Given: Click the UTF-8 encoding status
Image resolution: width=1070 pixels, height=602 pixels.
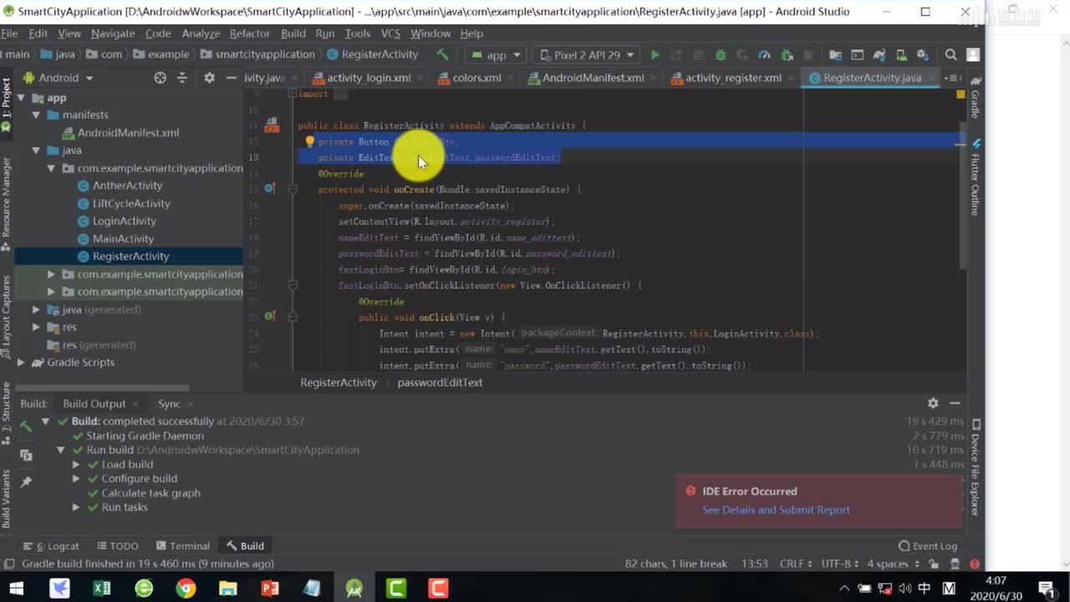Looking at the screenshot, I should pyautogui.click(x=841, y=564).
